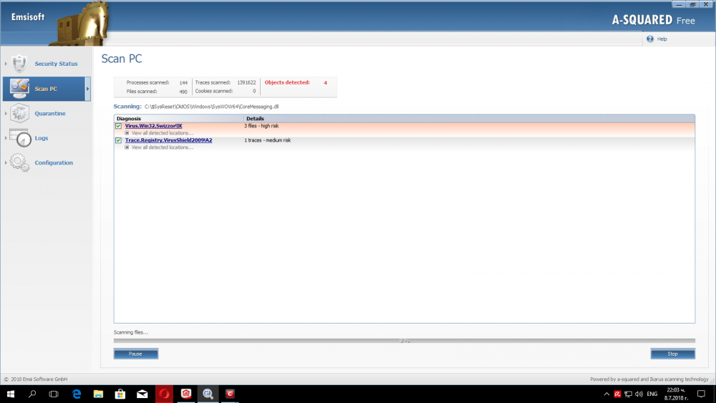Click '3 files - high risk' detail
Image resolution: width=716 pixels, height=403 pixels.
click(261, 126)
